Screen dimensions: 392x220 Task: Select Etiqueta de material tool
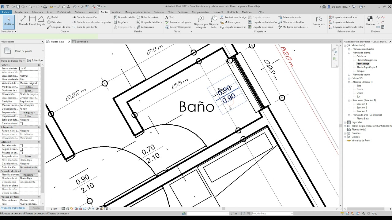tap(233, 27)
